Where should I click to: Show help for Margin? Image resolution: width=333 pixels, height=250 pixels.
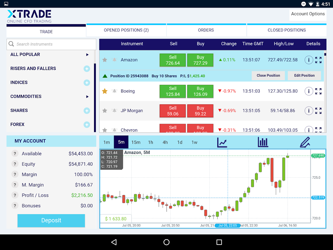point(15,174)
